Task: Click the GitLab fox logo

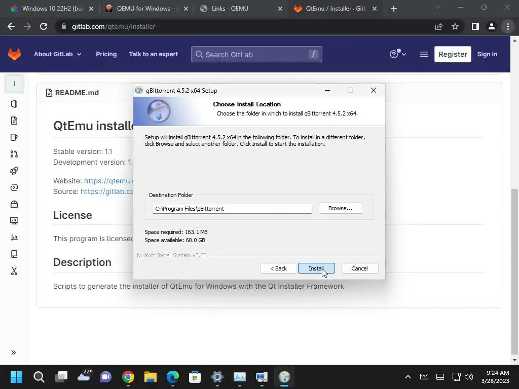Action: pos(14,54)
